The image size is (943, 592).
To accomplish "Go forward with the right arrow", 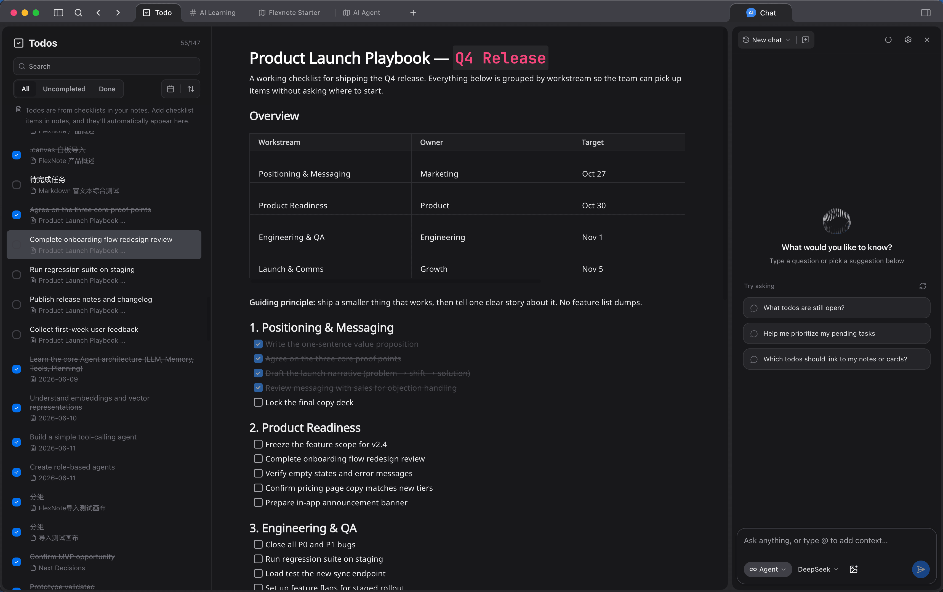I will coord(118,12).
